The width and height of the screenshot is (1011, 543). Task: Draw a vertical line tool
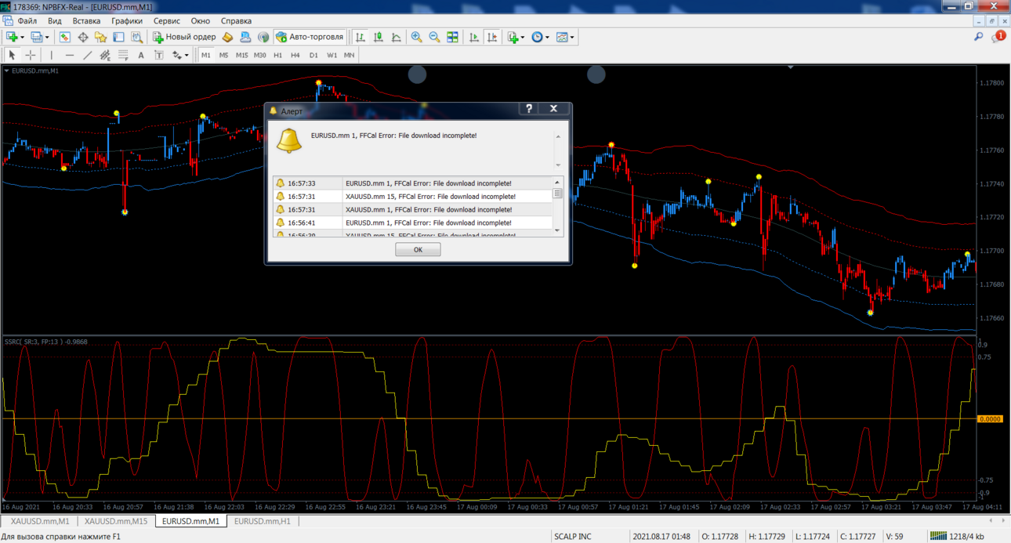52,55
